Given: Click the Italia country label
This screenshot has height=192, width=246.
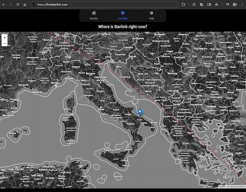Looking at the screenshot, I should click(116, 110).
